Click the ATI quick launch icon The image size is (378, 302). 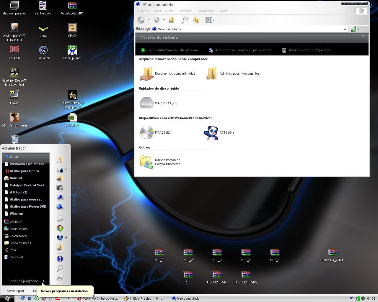58,298
